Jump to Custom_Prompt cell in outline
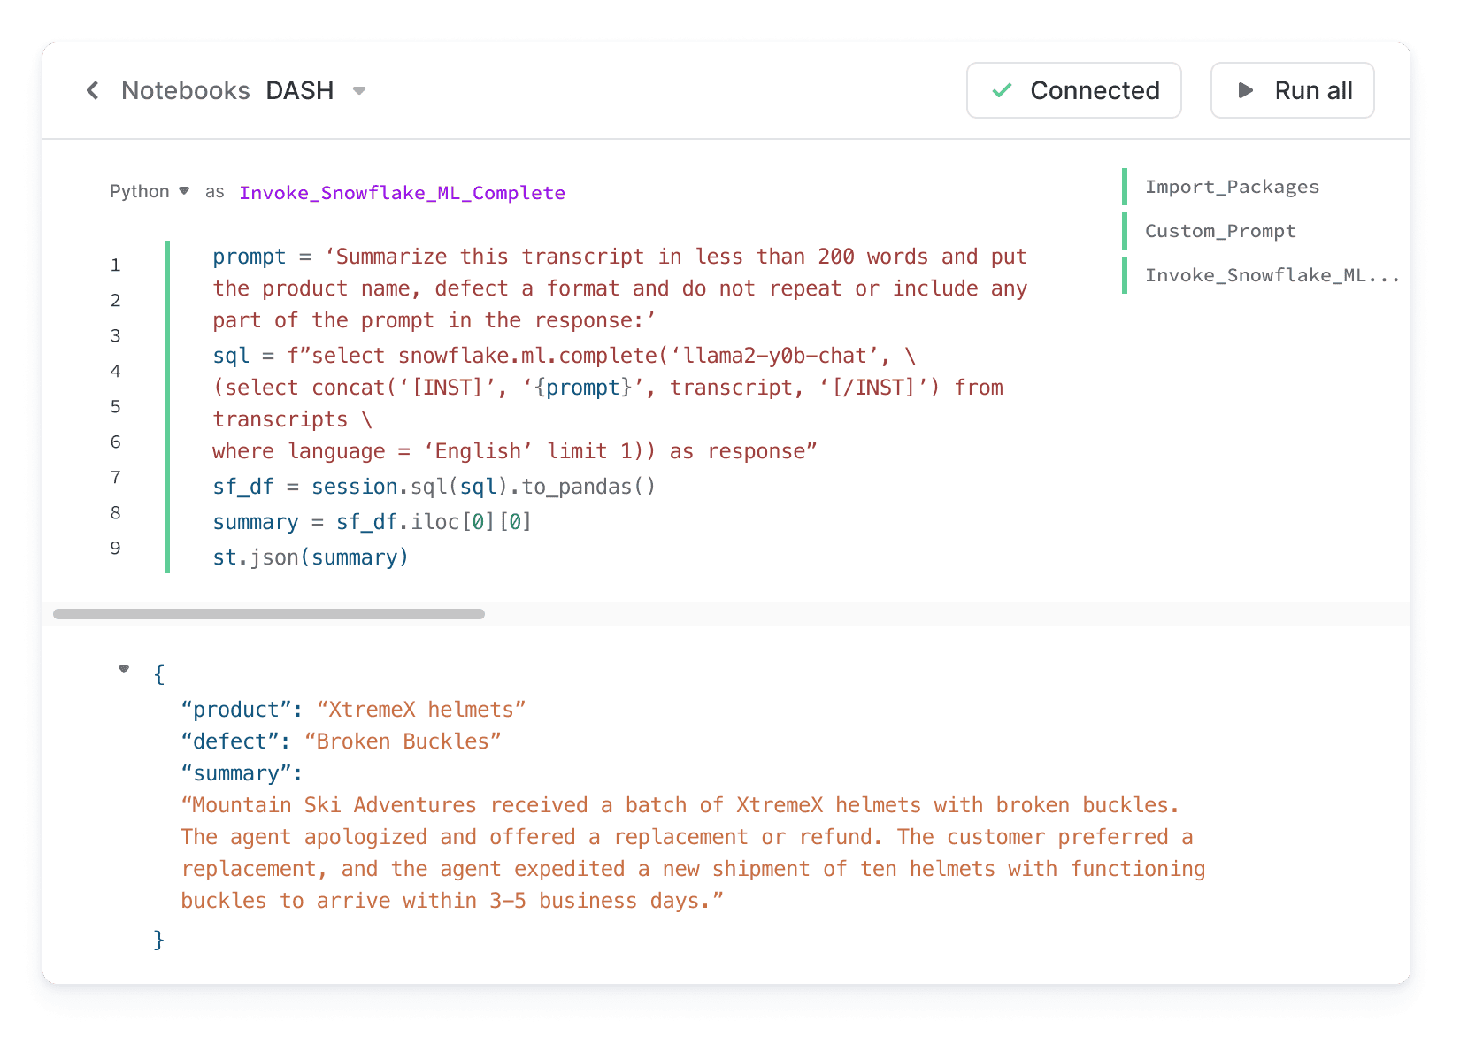The width and height of the screenshot is (1483, 1037). coord(1220,231)
